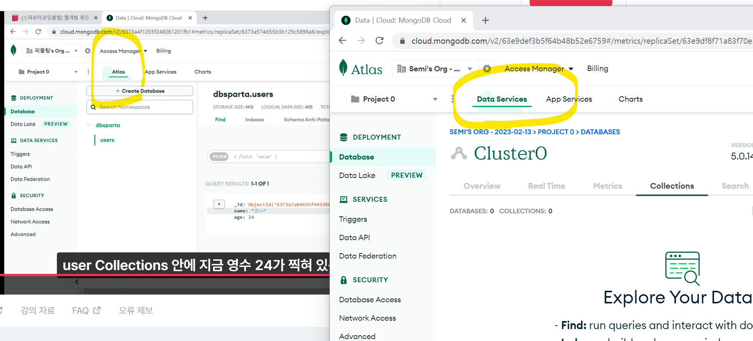This screenshot has width=753, height=341.
Task: Open the Overview tab for Cluster0
Action: [482, 186]
